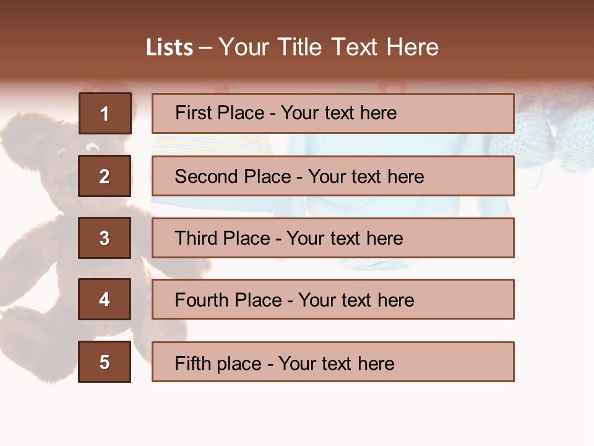Click the number 1 box
Image resolution: width=594 pixels, height=446 pixels.
click(105, 113)
